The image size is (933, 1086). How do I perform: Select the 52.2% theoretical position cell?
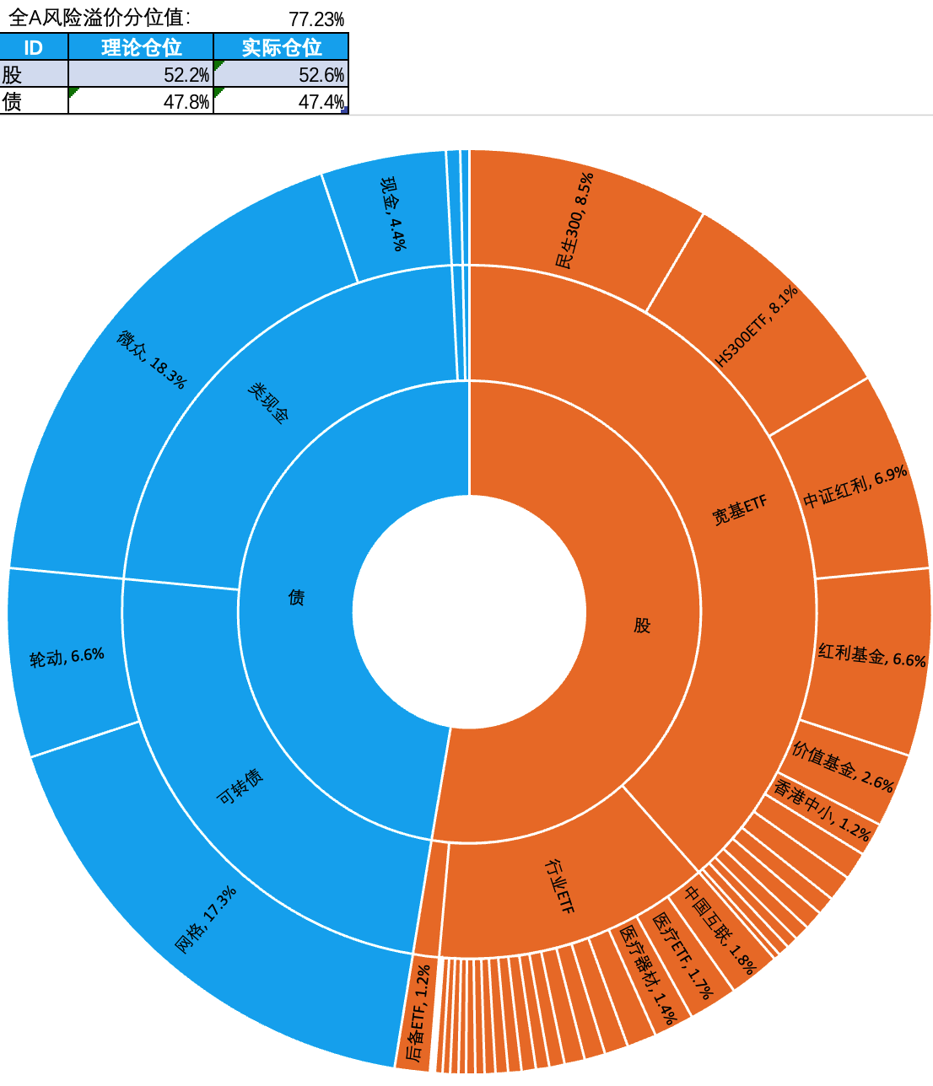click(x=141, y=74)
